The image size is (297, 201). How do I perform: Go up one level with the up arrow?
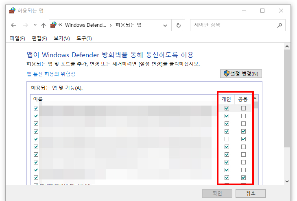44,25
